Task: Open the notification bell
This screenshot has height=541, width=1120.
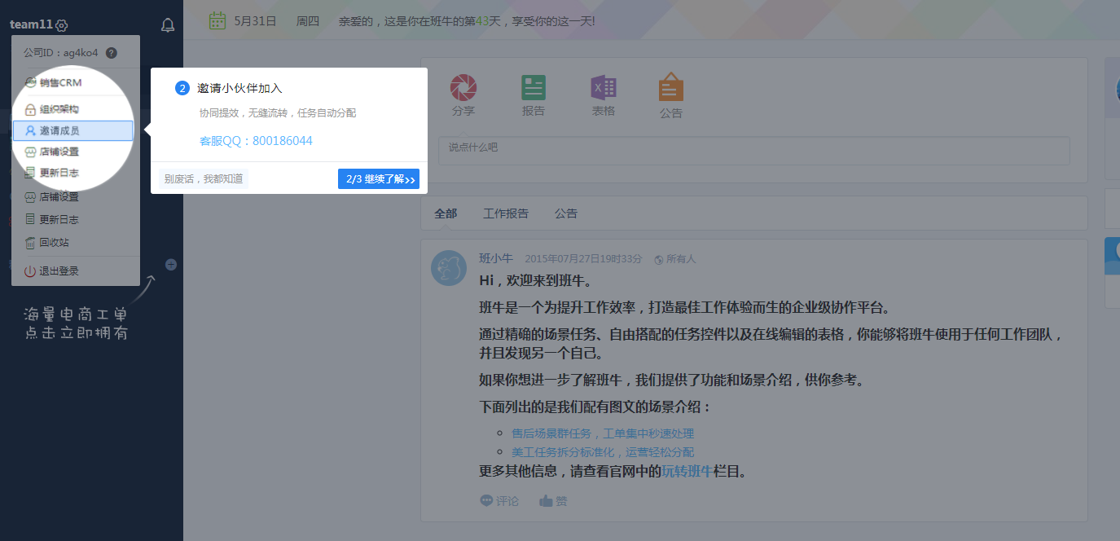Action: 168,25
